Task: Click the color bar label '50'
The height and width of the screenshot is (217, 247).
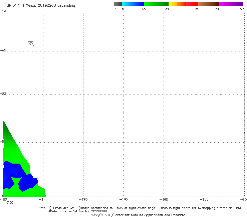Action: (x=197, y=9)
